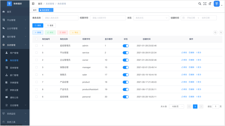The image size is (225, 126).
Task: Open the user avatar menu
Action: click(x=217, y=4)
